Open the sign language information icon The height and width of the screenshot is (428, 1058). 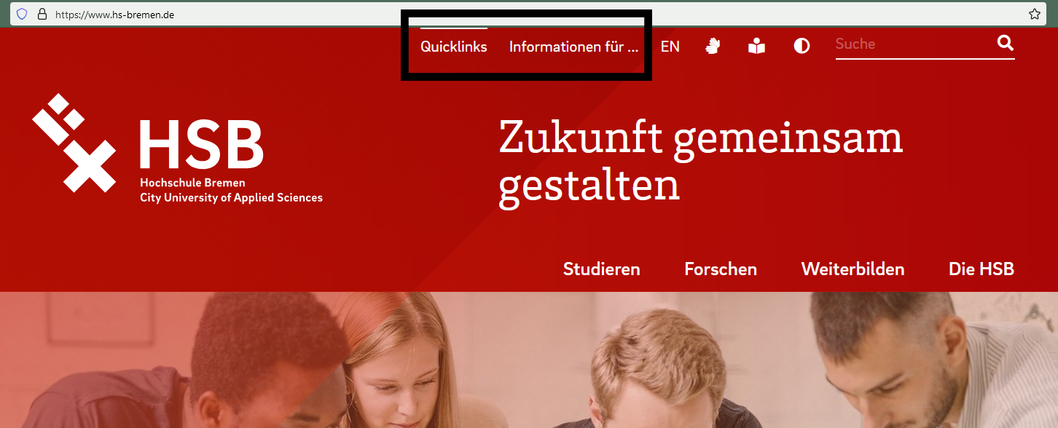click(x=713, y=47)
